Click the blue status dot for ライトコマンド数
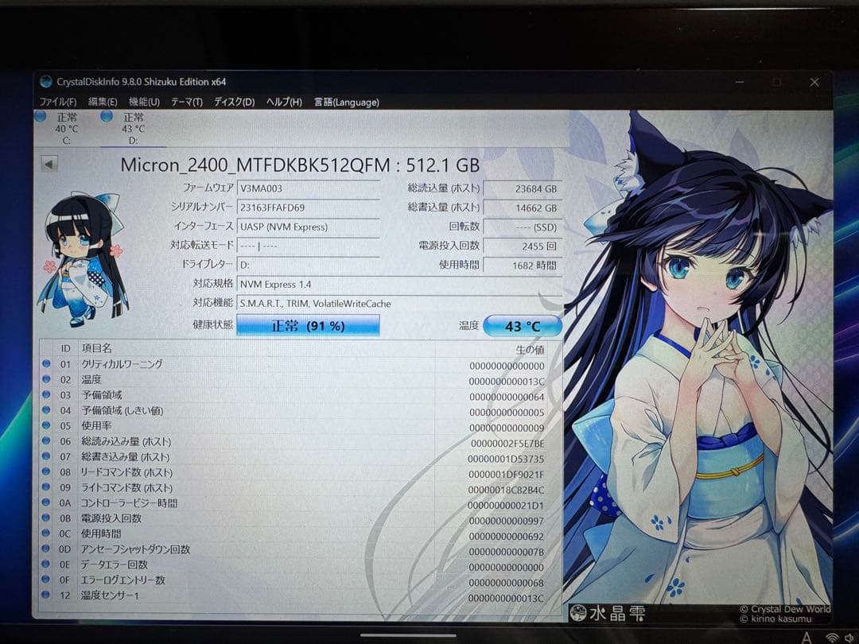The image size is (859, 644). 47,487
